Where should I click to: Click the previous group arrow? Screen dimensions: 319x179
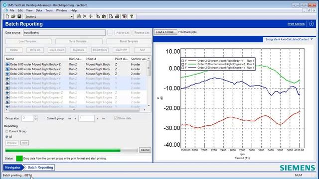click(75, 118)
